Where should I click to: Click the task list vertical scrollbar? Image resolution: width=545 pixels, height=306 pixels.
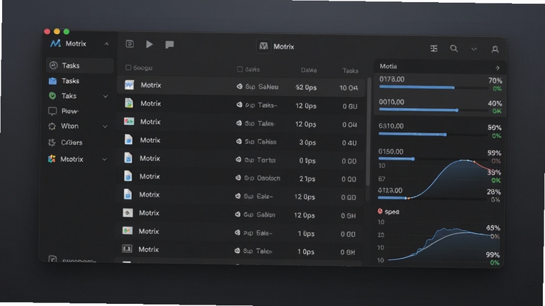(368, 132)
